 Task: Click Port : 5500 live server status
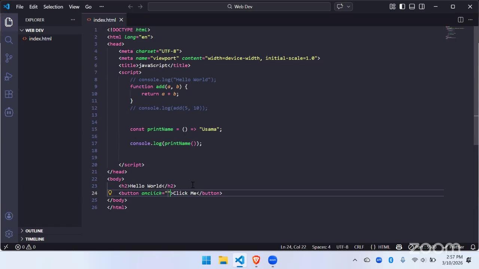pyautogui.click(x=423, y=247)
